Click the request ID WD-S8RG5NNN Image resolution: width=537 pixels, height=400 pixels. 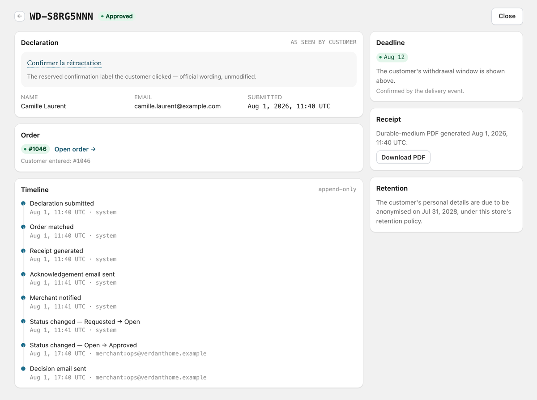pyautogui.click(x=61, y=17)
